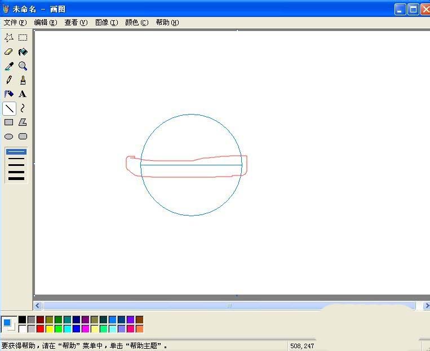
Task: Pick the cyan swatch in bottom row
Action: click(x=68, y=329)
